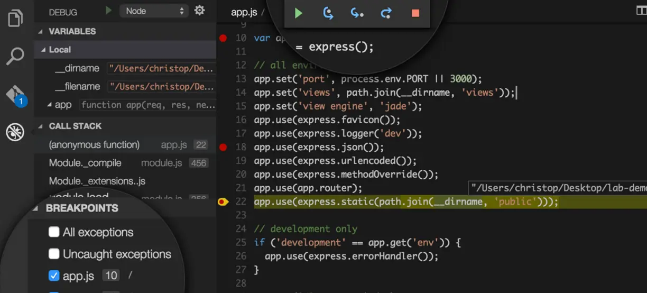Viewport: 647px width, 293px height.
Task: Collapse the BREAKPOINTS section
Action: point(36,208)
